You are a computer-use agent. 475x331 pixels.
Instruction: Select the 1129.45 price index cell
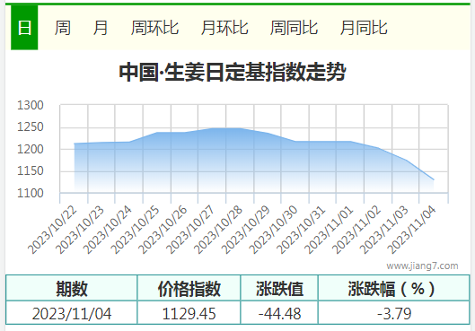(189, 313)
